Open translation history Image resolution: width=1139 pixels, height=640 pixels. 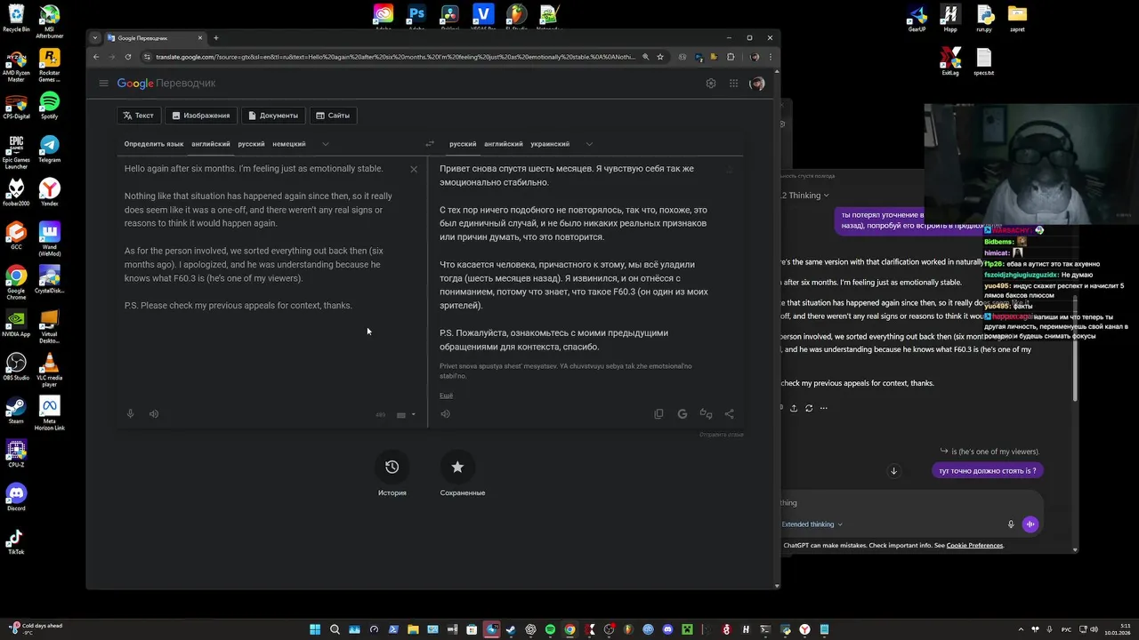click(x=392, y=467)
